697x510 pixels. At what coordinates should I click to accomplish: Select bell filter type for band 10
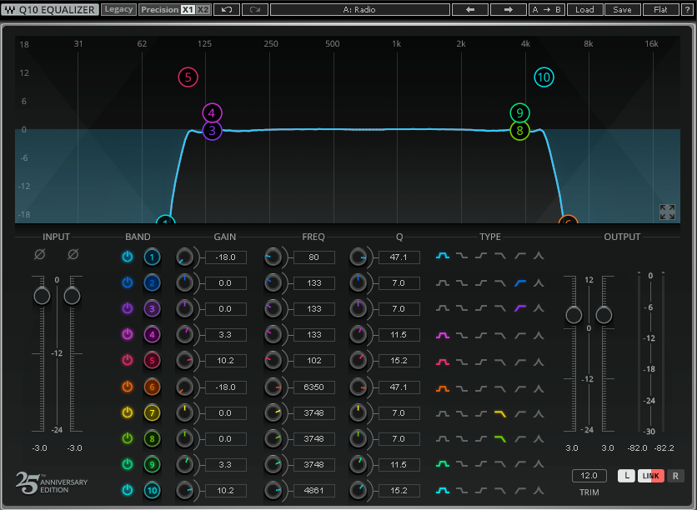442,491
